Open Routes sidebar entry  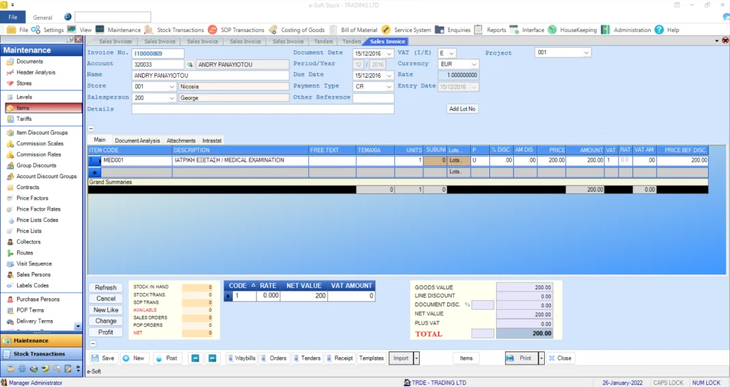click(x=25, y=253)
